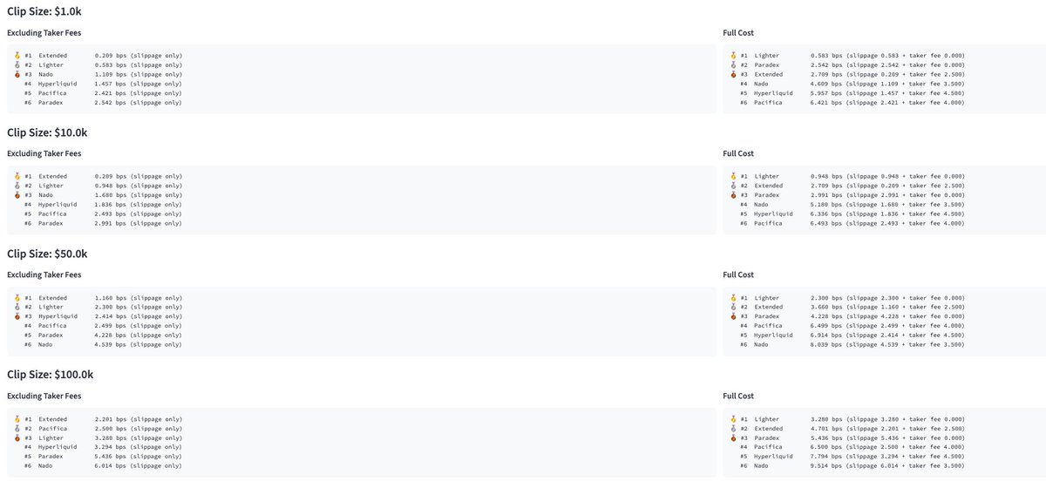The height and width of the screenshot is (488, 1046).
Task: Click the Pacifica 6.493 bps row
Action: [852, 224]
